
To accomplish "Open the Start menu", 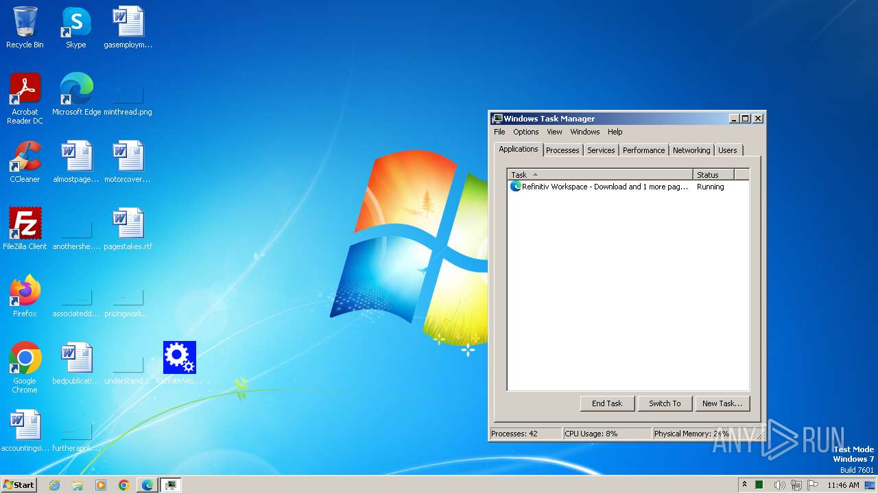I will (x=19, y=485).
